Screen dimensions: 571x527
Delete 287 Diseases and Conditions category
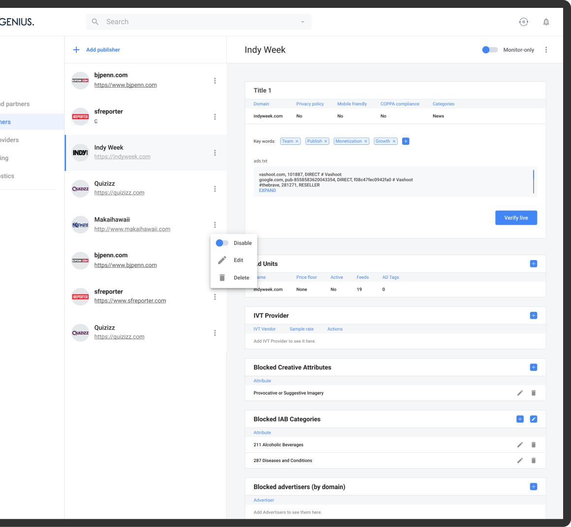(x=534, y=461)
